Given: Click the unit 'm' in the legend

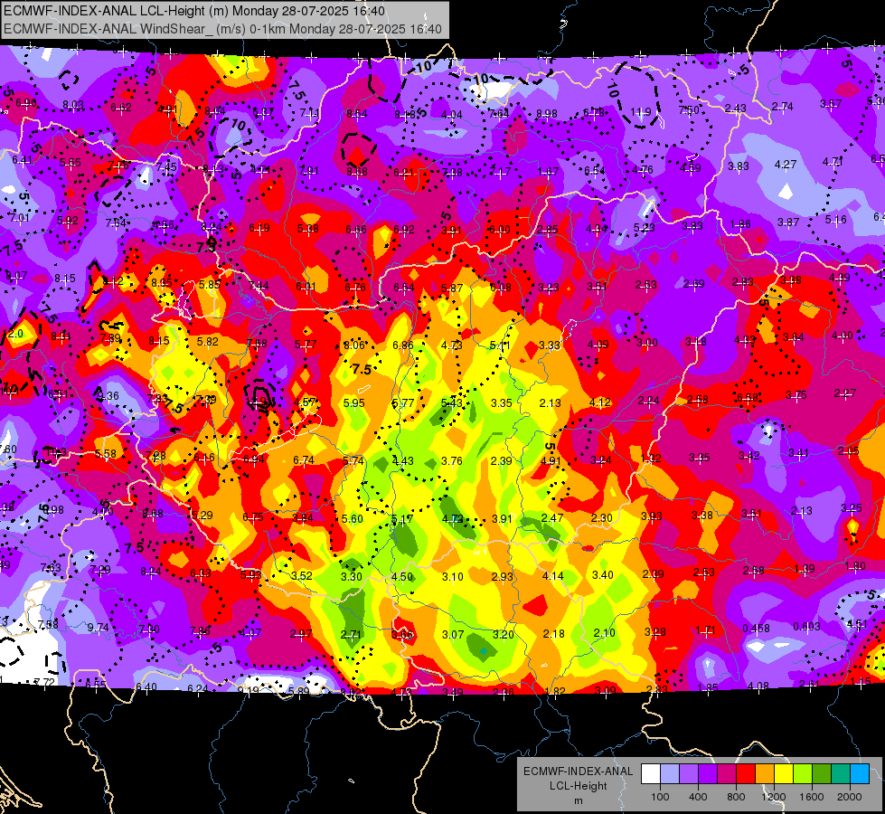Looking at the screenshot, I should (578, 801).
